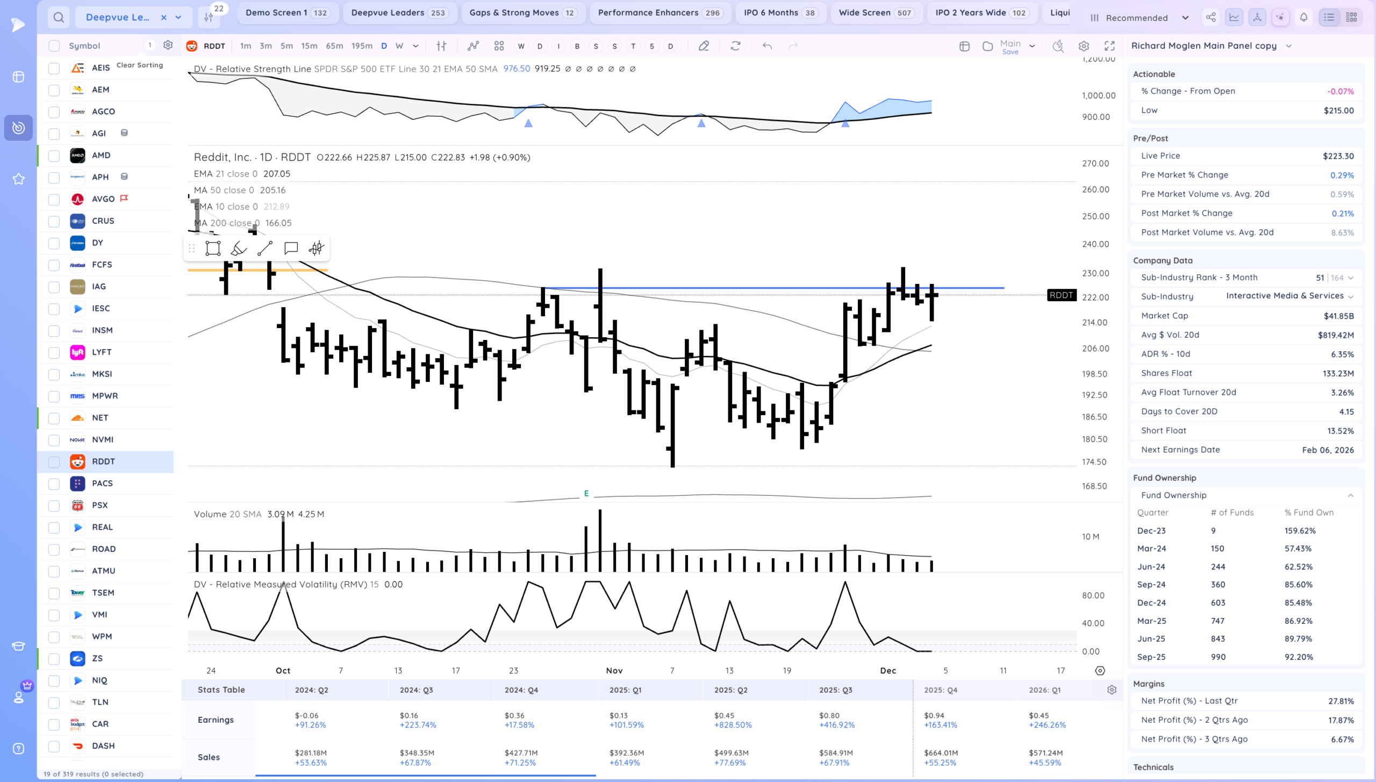
Task: Click the chart refresh icon
Action: click(x=735, y=46)
